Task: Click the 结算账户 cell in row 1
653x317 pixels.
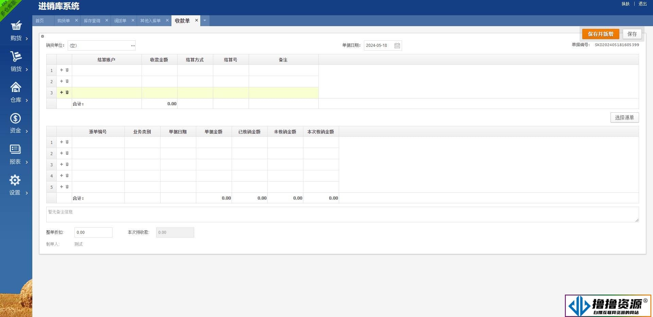Action: [107, 70]
